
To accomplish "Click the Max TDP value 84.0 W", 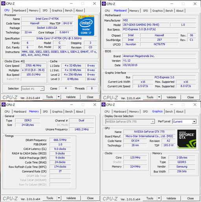I will click(x=68, y=23).
